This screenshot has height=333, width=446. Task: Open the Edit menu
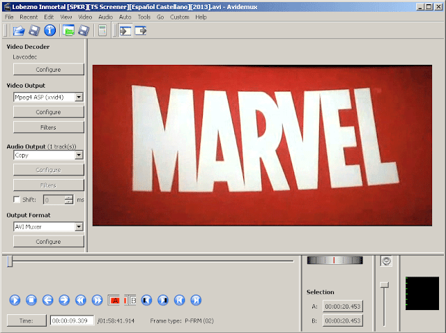click(x=49, y=17)
